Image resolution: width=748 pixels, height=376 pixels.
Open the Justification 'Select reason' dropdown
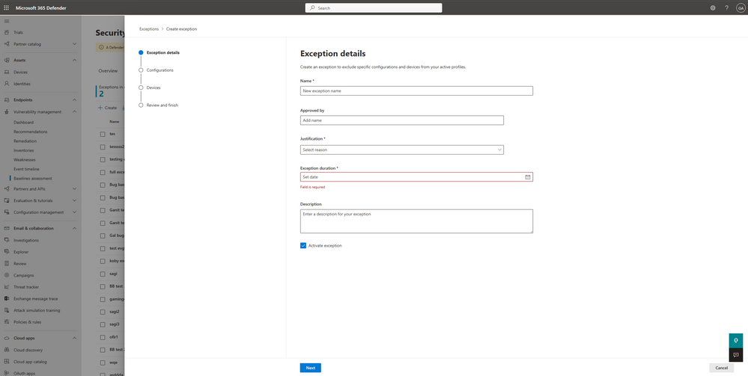click(401, 150)
